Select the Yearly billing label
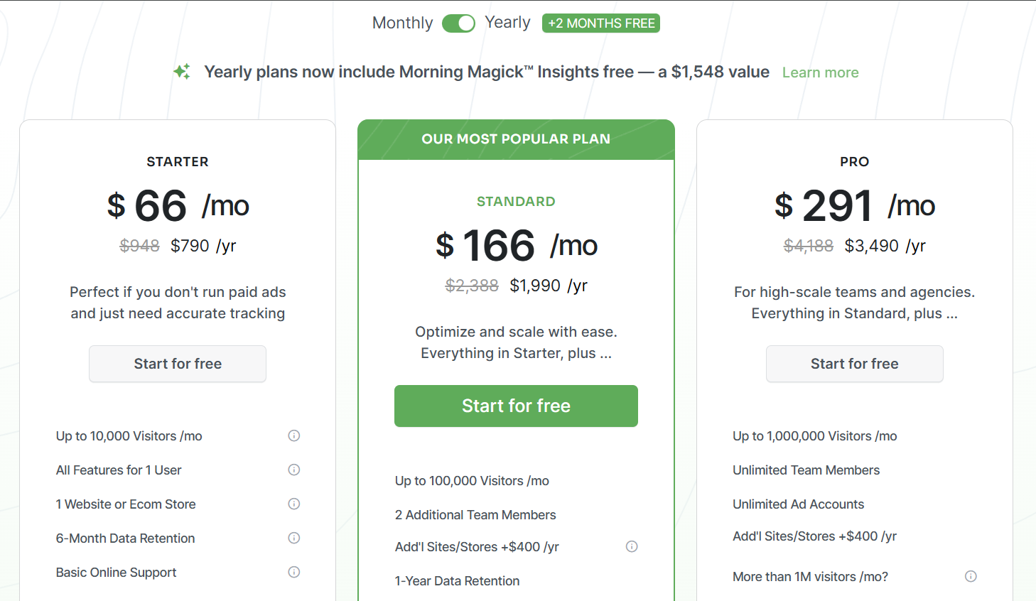The image size is (1036, 601). pos(507,22)
